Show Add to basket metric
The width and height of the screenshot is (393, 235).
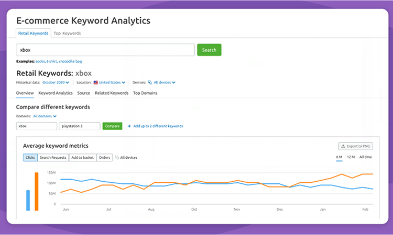click(x=82, y=157)
